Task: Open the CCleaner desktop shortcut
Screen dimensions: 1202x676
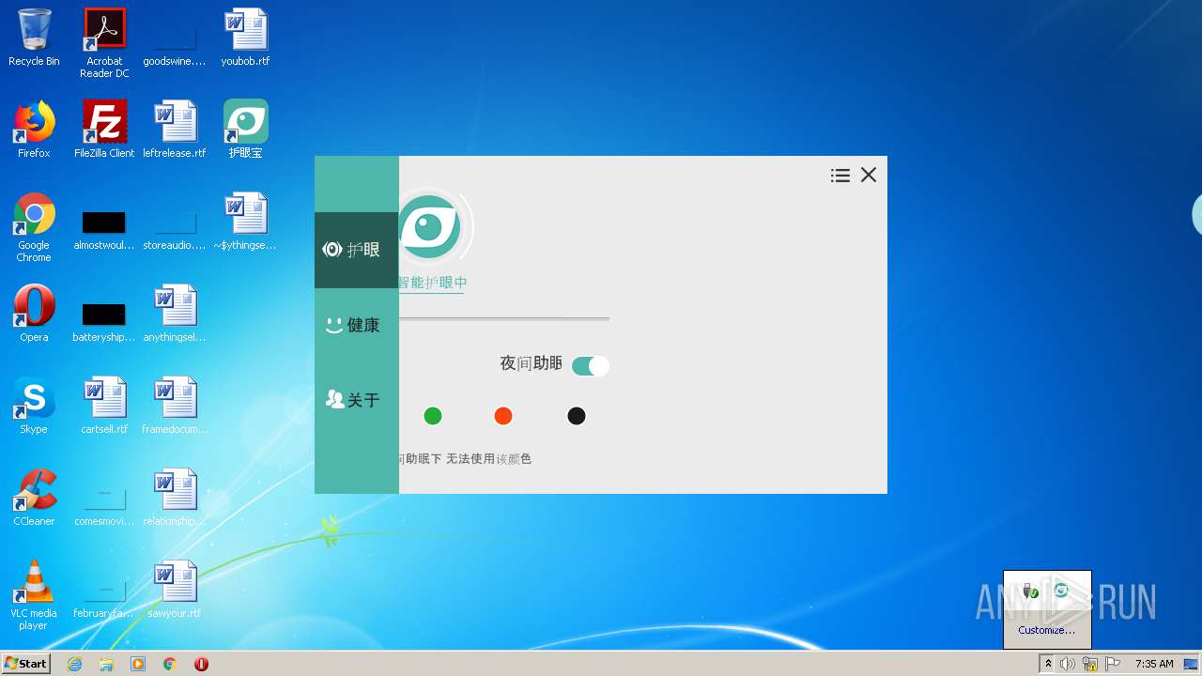Action: pos(34,498)
